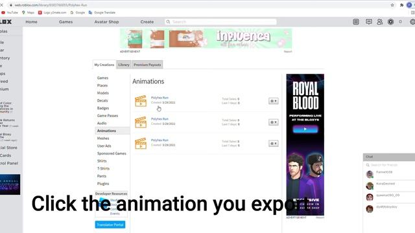Image resolution: width=415 pixels, height=233 pixels.
Task: Open gear dropdown for the middle Polyhex Run
Action: tap(274, 122)
